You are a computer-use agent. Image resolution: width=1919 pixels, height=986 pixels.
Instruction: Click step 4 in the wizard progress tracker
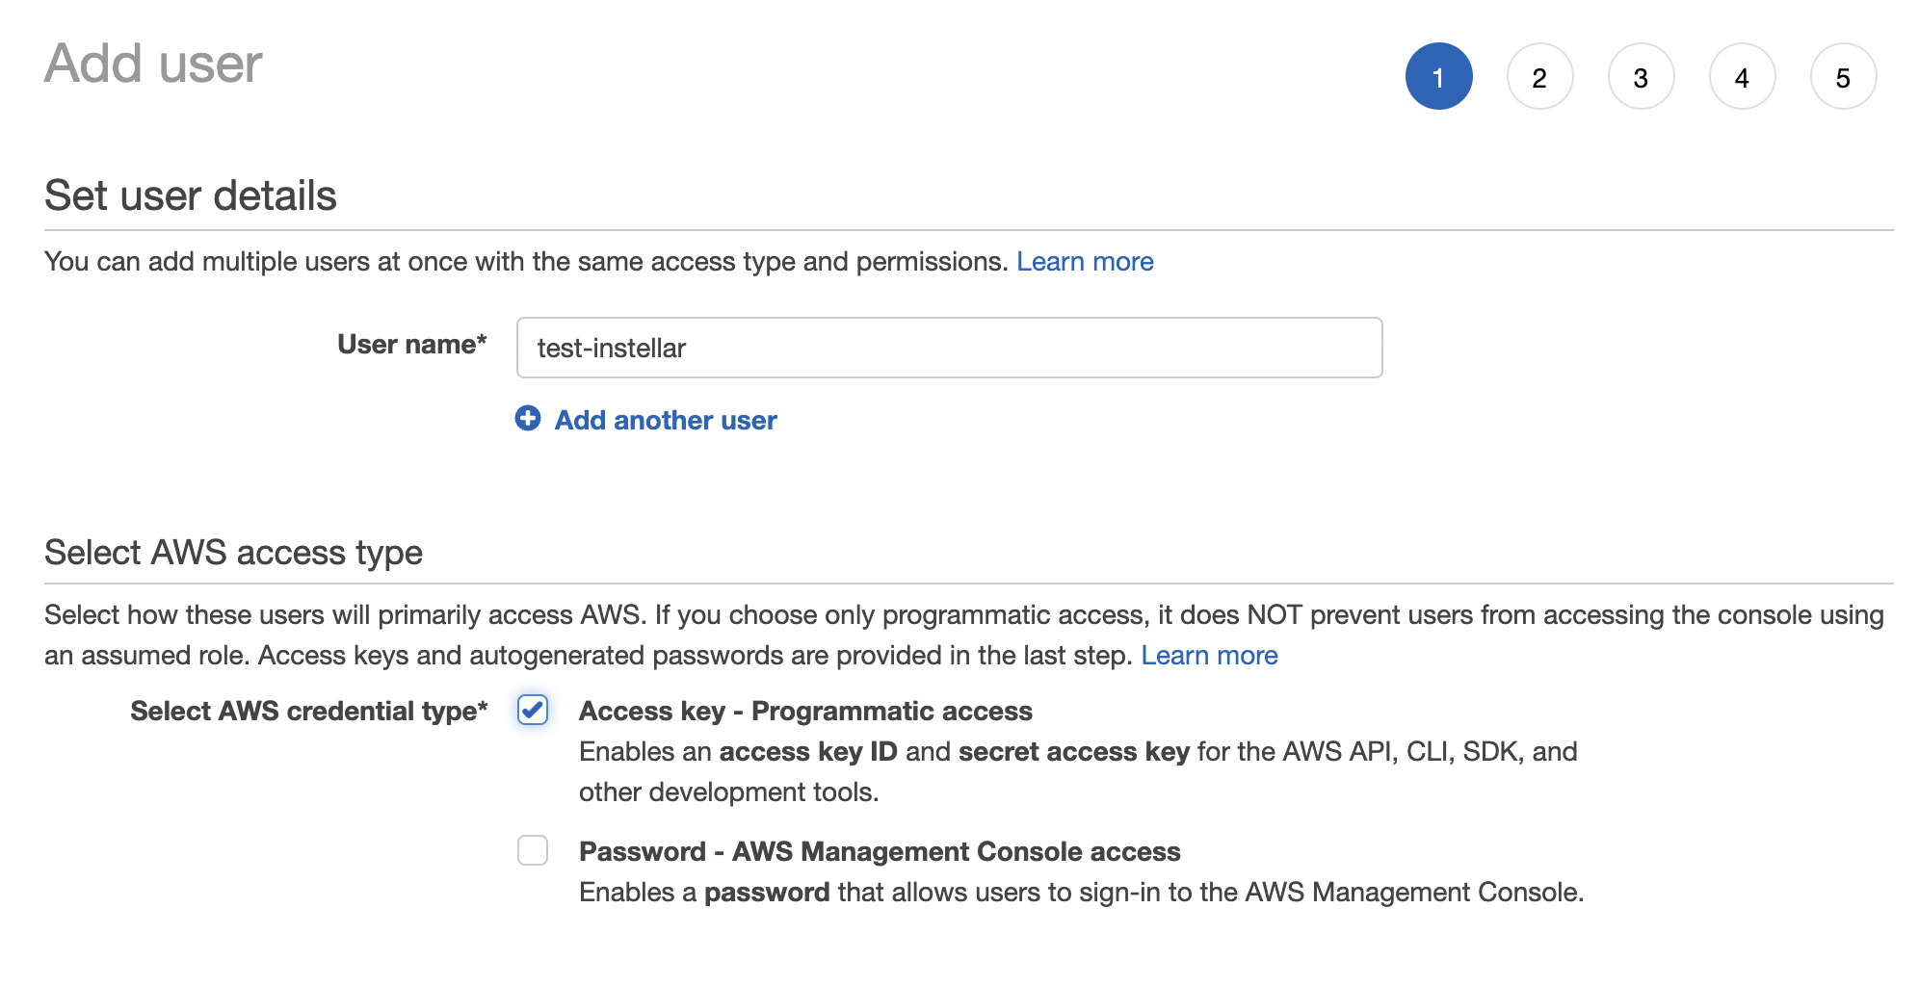pyautogui.click(x=1743, y=76)
